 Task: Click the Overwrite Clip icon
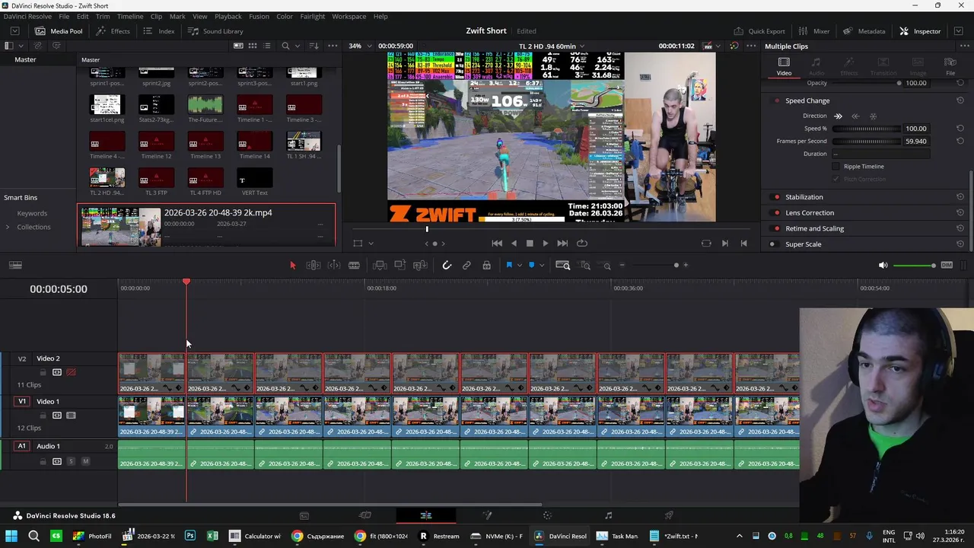coord(399,265)
